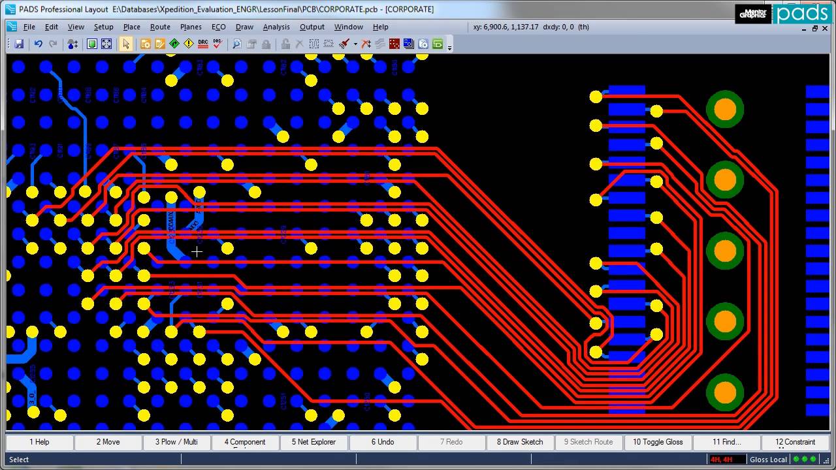The width and height of the screenshot is (836, 470).
Task: Open the PADS application menu icon
Action: pos(10,27)
